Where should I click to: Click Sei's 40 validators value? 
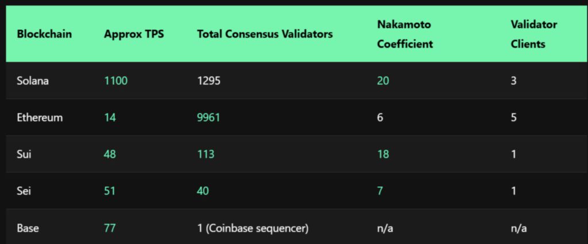click(x=203, y=191)
